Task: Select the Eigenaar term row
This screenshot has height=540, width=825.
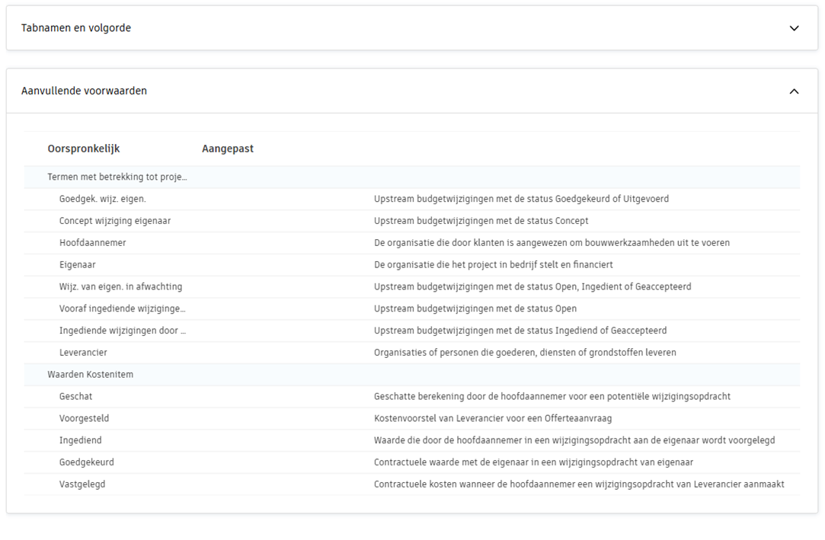Action: click(78, 265)
